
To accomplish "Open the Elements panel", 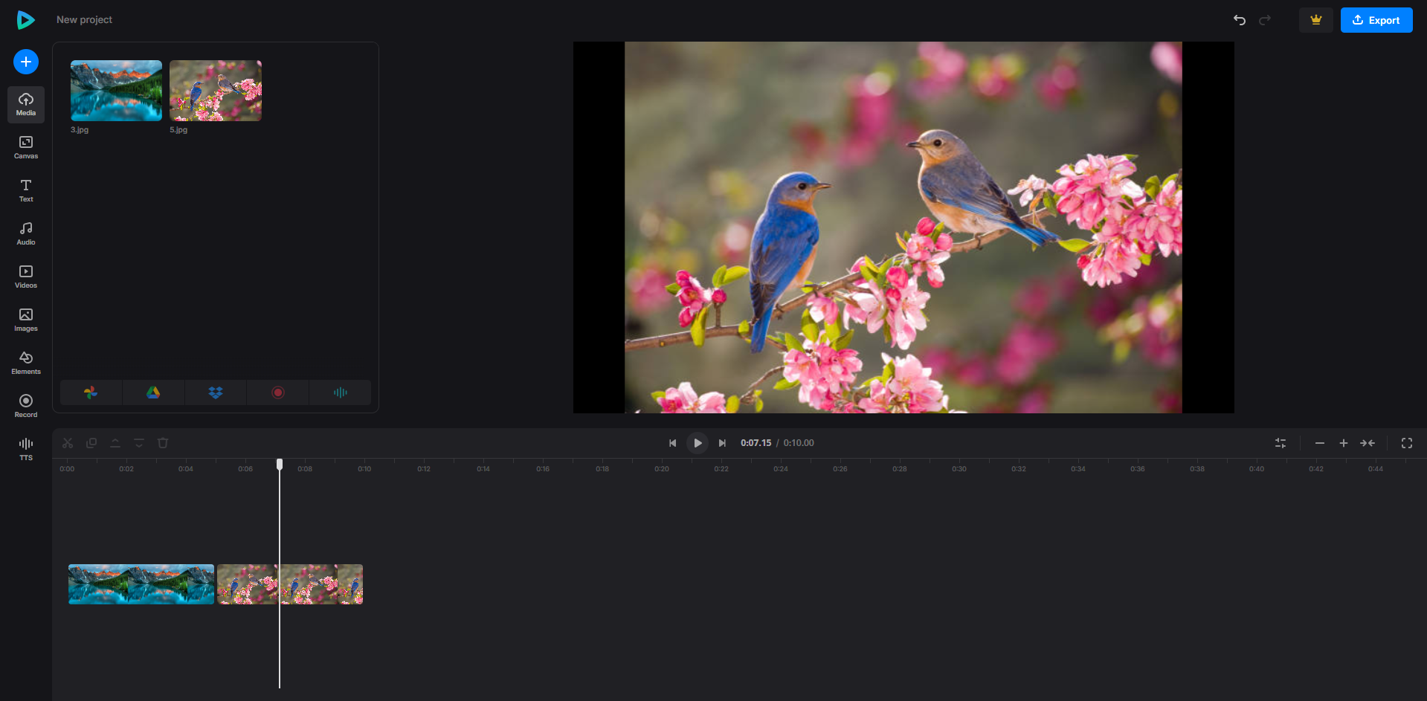I will click(x=25, y=363).
